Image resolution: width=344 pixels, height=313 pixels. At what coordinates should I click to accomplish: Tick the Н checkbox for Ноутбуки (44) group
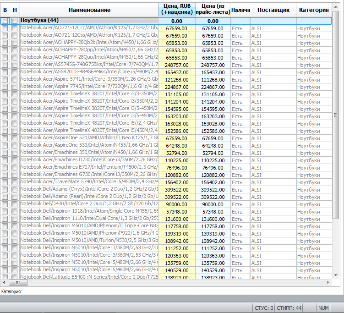click(15, 21)
